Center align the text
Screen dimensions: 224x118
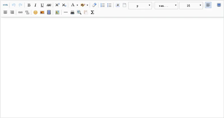[5, 12]
